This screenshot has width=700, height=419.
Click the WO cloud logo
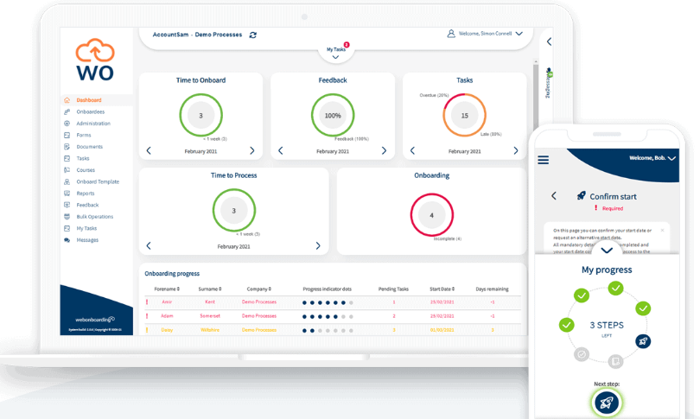(x=95, y=60)
